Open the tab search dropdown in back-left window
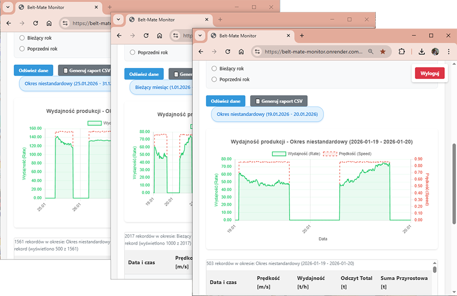The height and width of the screenshot is (296, 457). (x=7, y=7)
